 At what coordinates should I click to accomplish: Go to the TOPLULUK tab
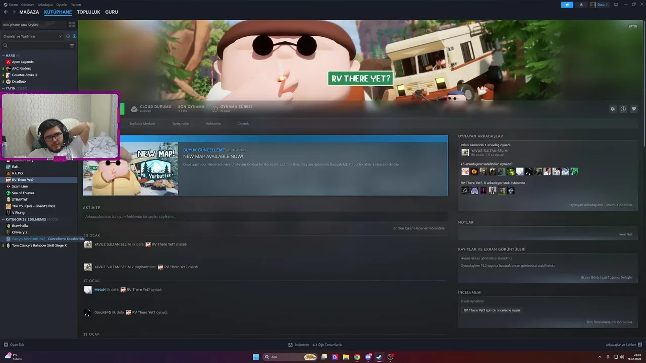(x=88, y=12)
